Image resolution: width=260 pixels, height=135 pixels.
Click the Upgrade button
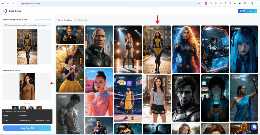pos(252,11)
